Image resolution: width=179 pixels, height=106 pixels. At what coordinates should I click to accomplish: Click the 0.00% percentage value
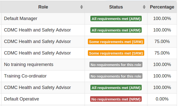coord(162,99)
